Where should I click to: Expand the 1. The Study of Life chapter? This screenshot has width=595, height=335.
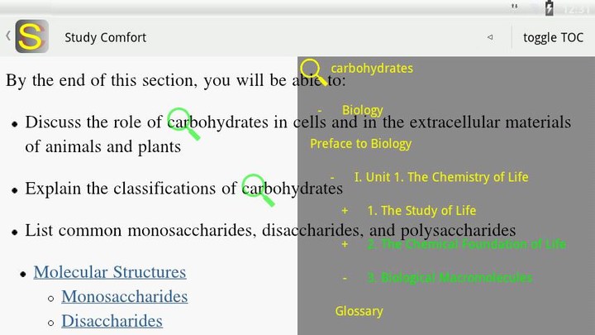(x=345, y=211)
